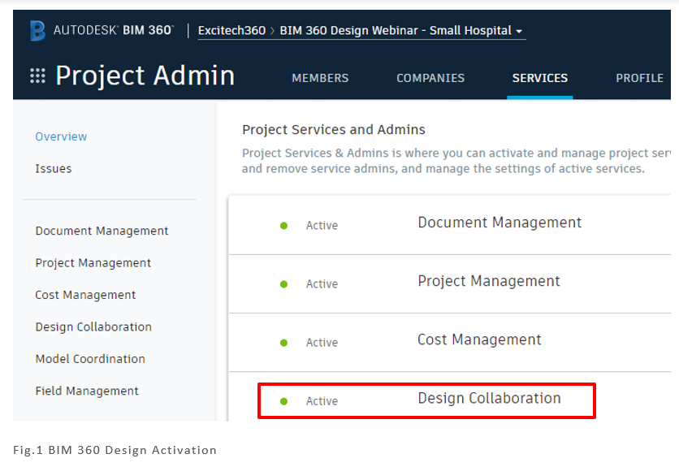The width and height of the screenshot is (679, 467).
Task: Click green status dot for Project Management
Action: tap(283, 284)
